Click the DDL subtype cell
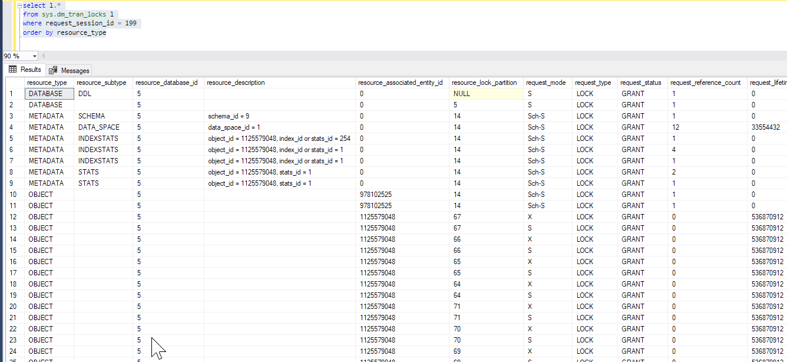The image size is (787, 362). [103, 94]
